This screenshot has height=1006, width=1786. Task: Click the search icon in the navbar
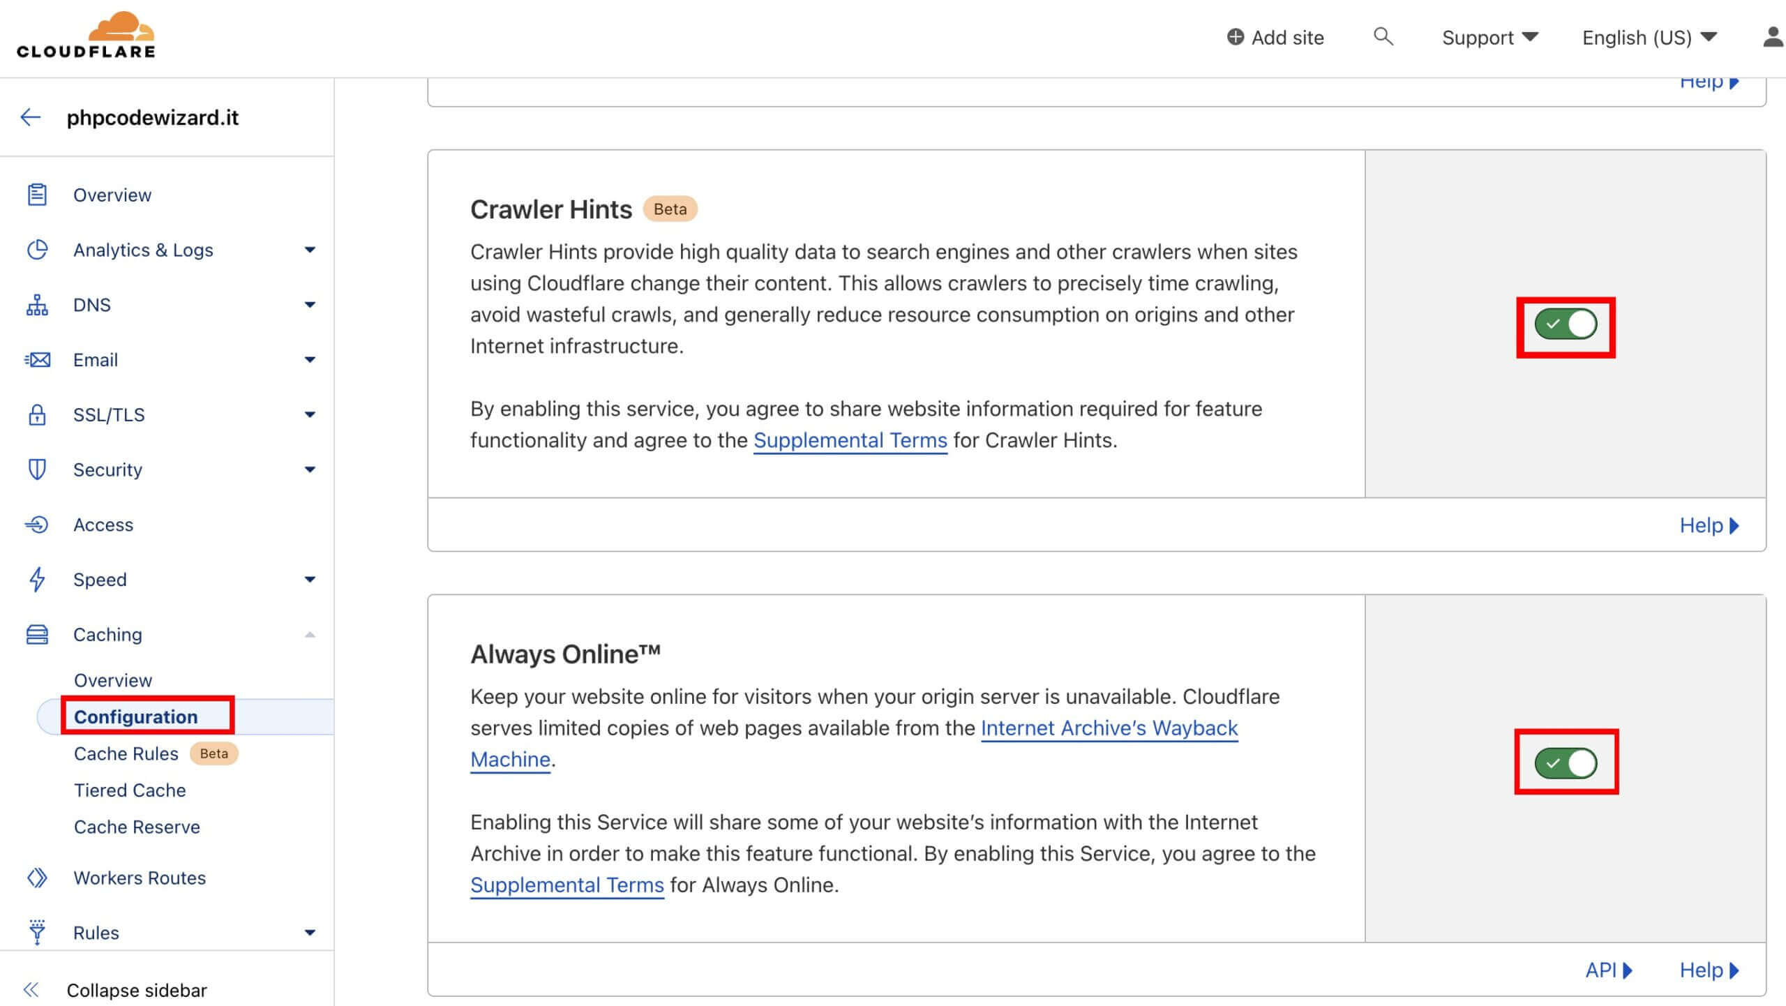point(1383,37)
